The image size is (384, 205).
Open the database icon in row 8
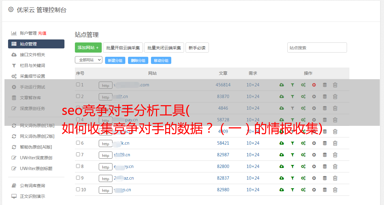[x=325, y=166]
